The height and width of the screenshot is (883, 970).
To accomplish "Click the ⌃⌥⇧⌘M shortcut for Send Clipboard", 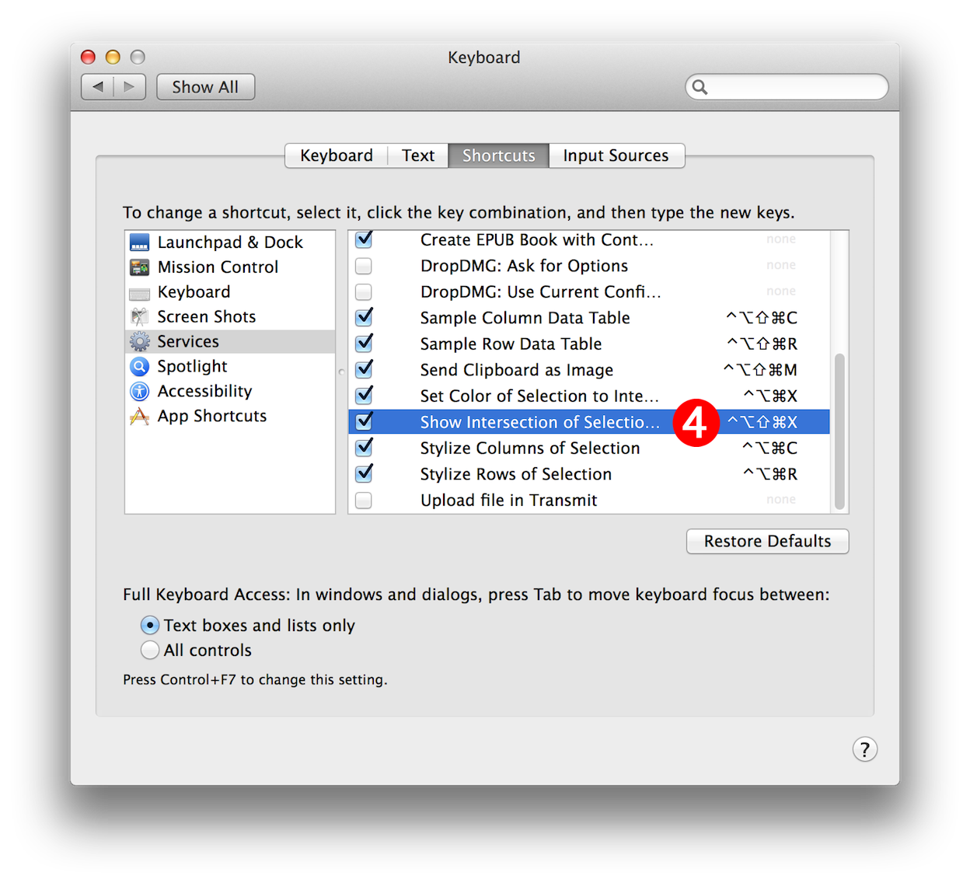I will tap(760, 370).
